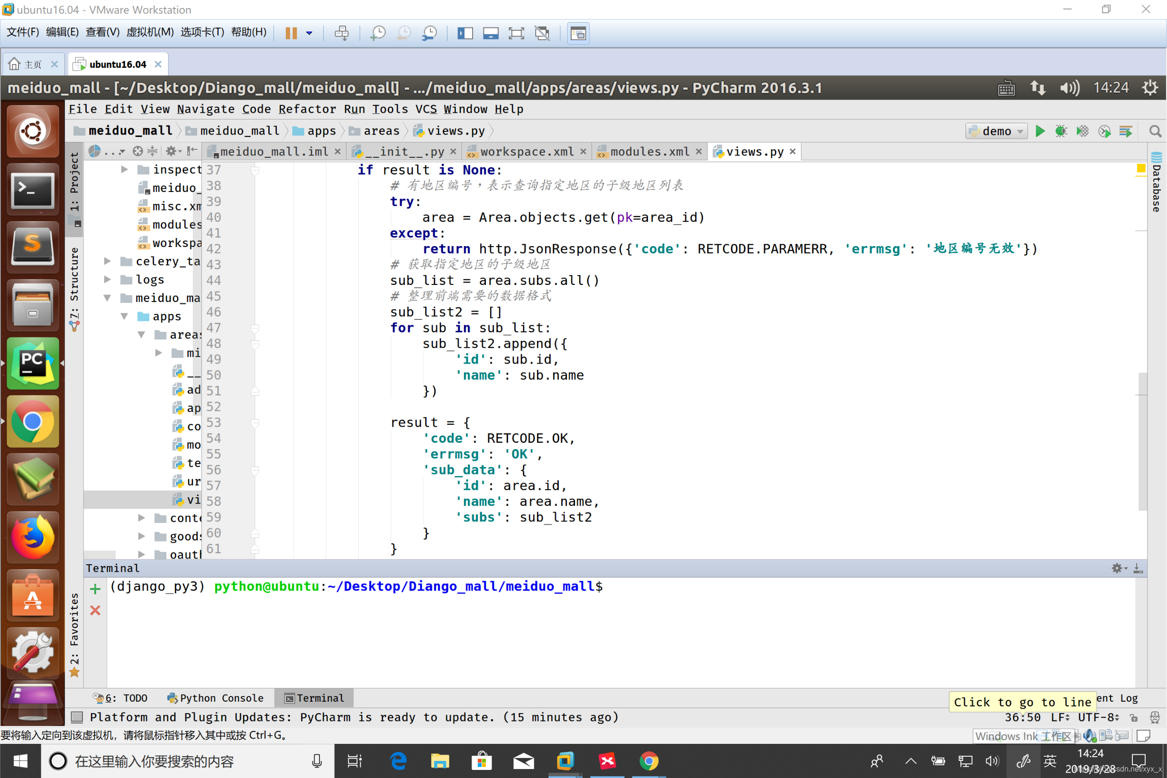
Task: Close terminal session with red X icon
Action: pyautogui.click(x=95, y=610)
